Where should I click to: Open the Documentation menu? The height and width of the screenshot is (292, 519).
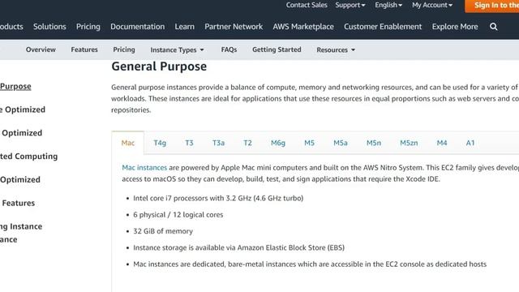click(x=137, y=27)
